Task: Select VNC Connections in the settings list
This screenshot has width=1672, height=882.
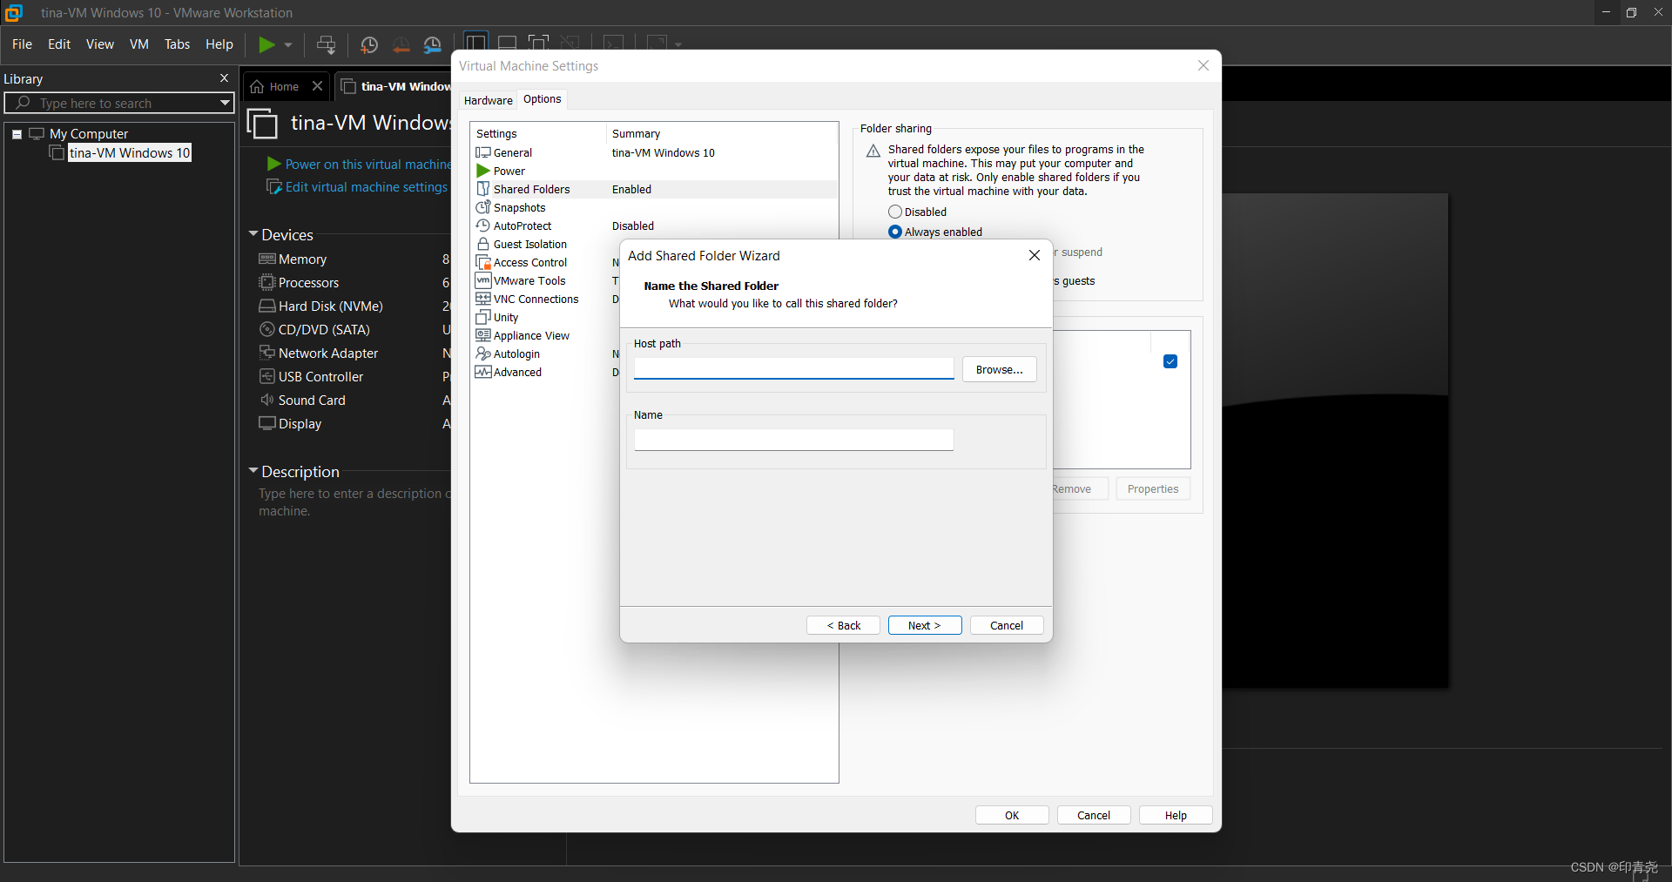Action: click(x=536, y=299)
